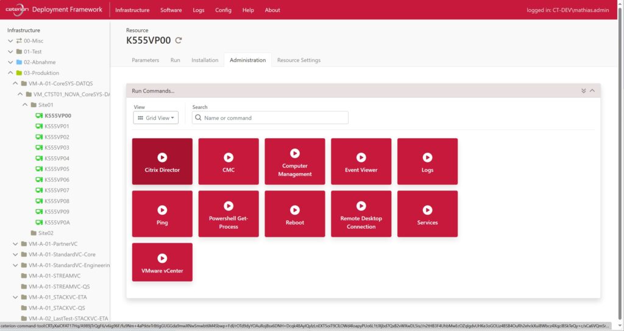Select the K555VP06 machine node
Image resolution: width=624 pixels, height=331 pixels.
(52, 179)
